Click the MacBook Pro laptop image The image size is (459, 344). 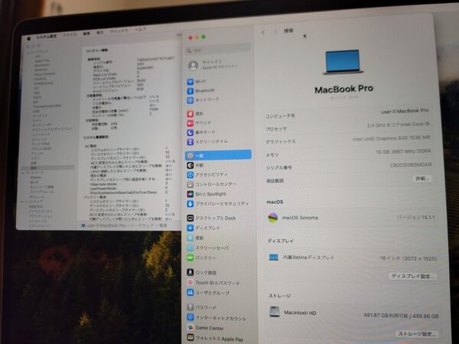point(343,62)
